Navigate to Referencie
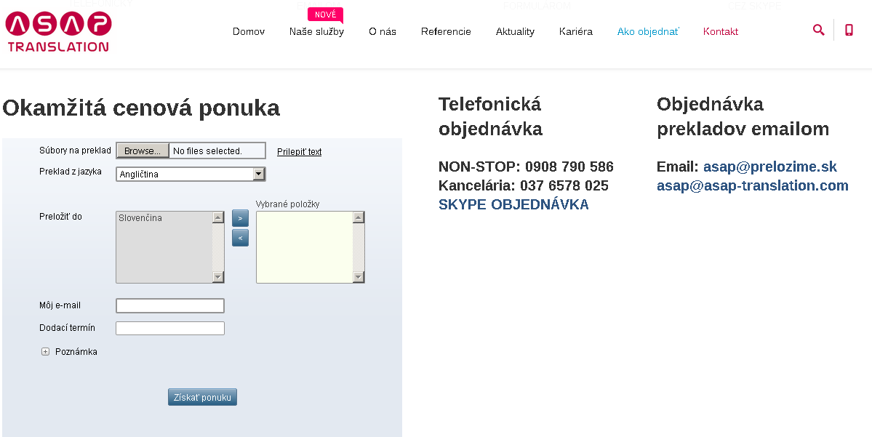Image resolution: width=872 pixels, height=437 pixels. point(446,32)
